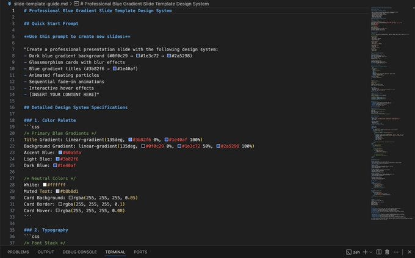The height and width of the screenshot is (258, 415).
Task: Click #1e40af swatch in Title Gradient line
Action: tap(167, 140)
